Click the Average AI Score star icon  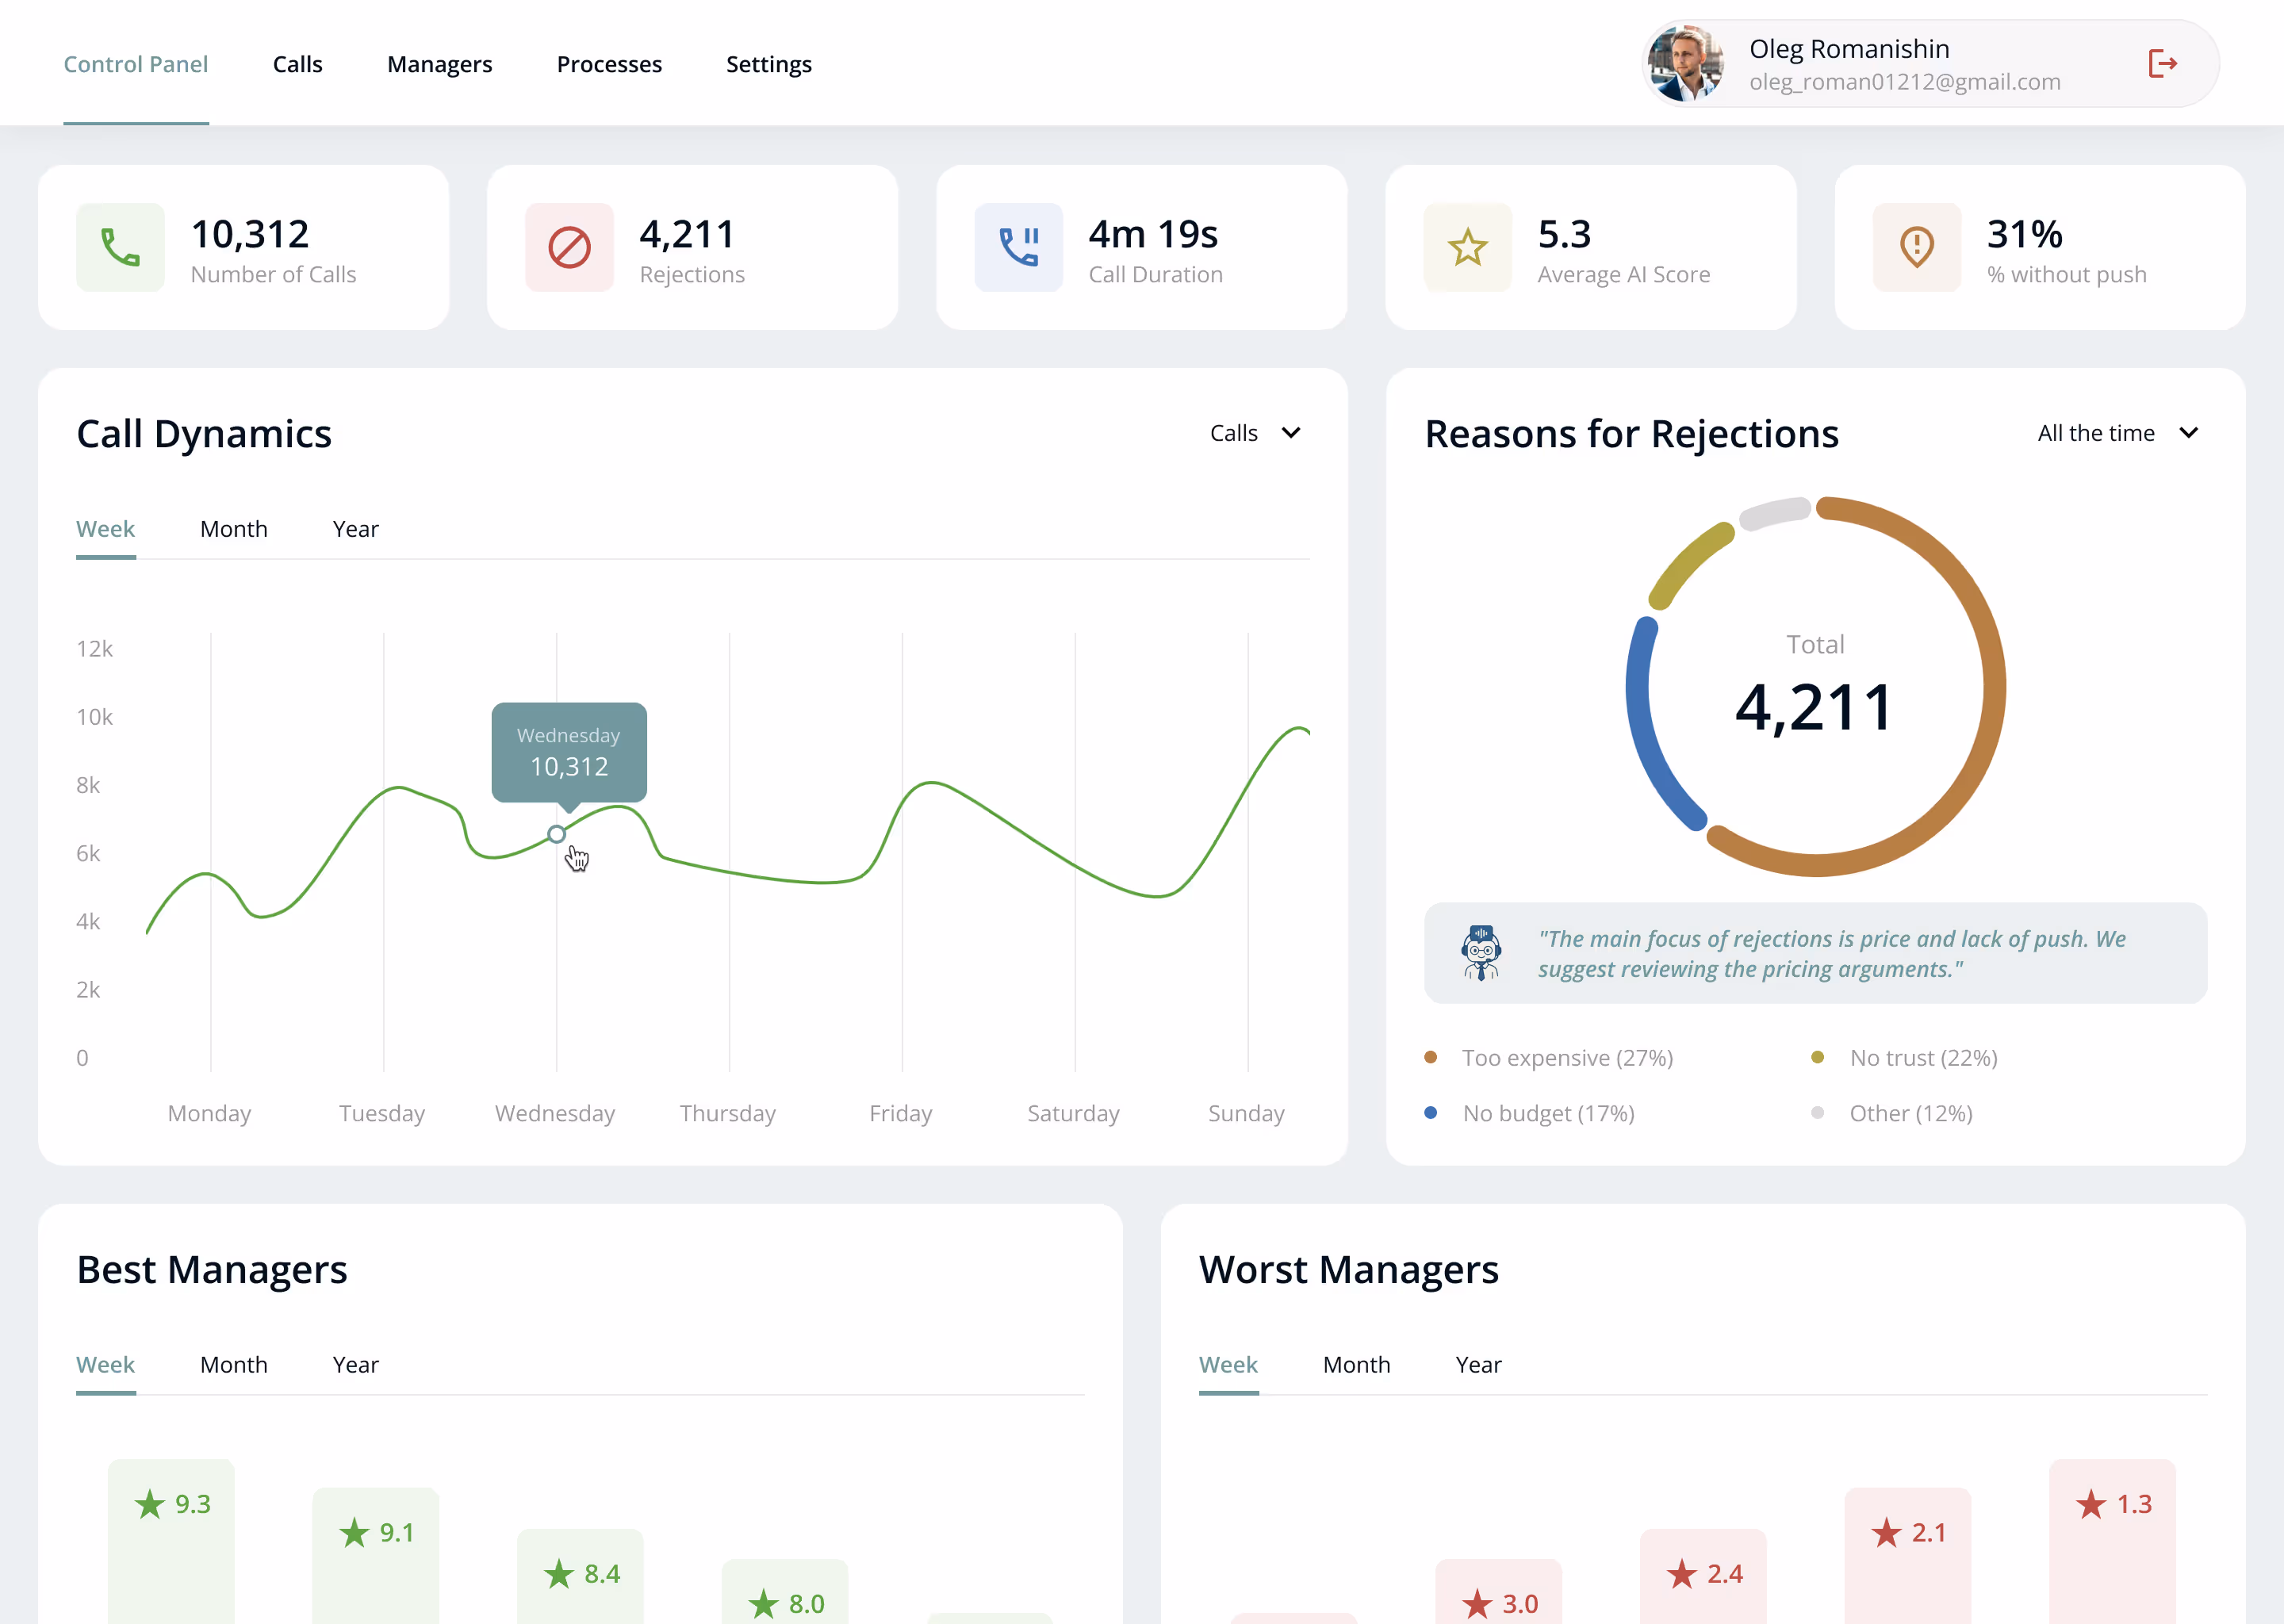click(1467, 247)
